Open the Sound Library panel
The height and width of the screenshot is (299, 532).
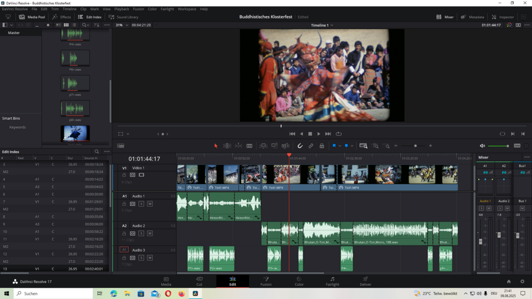[123, 17]
